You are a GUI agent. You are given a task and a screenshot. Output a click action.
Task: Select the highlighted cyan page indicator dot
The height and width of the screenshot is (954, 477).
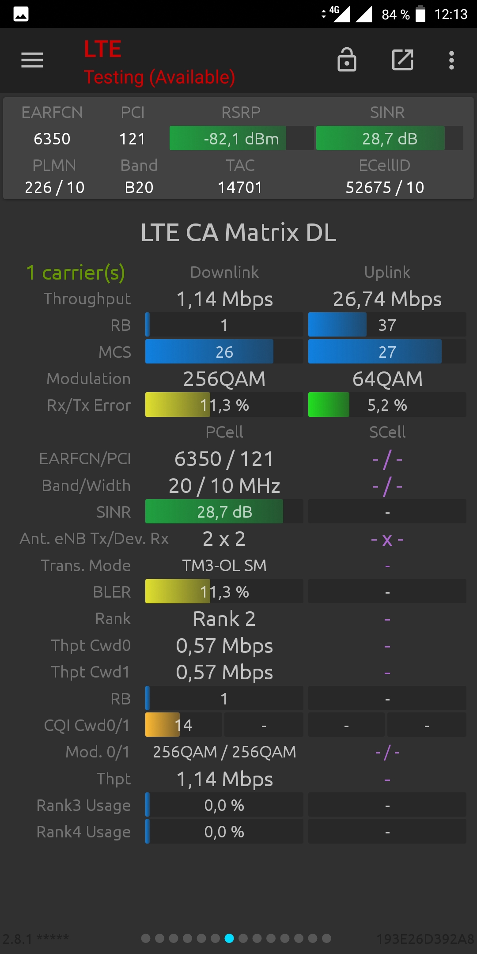[x=229, y=938]
